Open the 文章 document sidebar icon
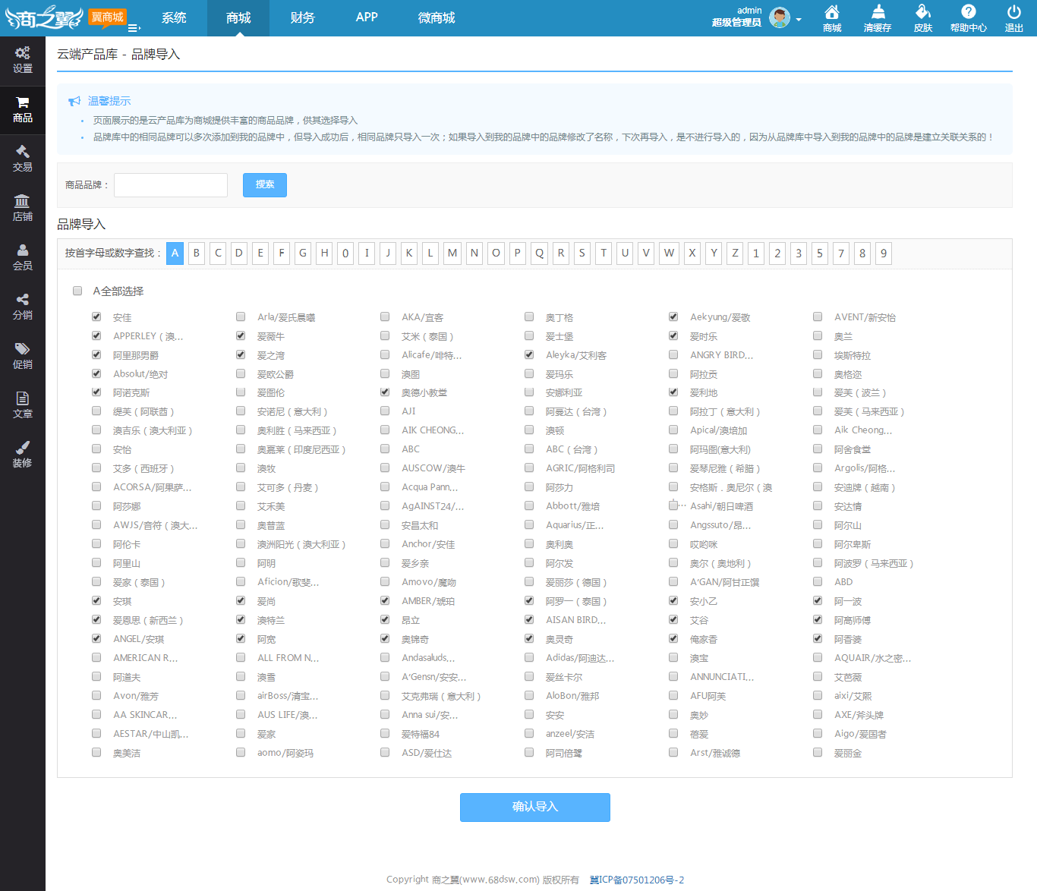This screenshot has width=1037, height=891. 23,398
